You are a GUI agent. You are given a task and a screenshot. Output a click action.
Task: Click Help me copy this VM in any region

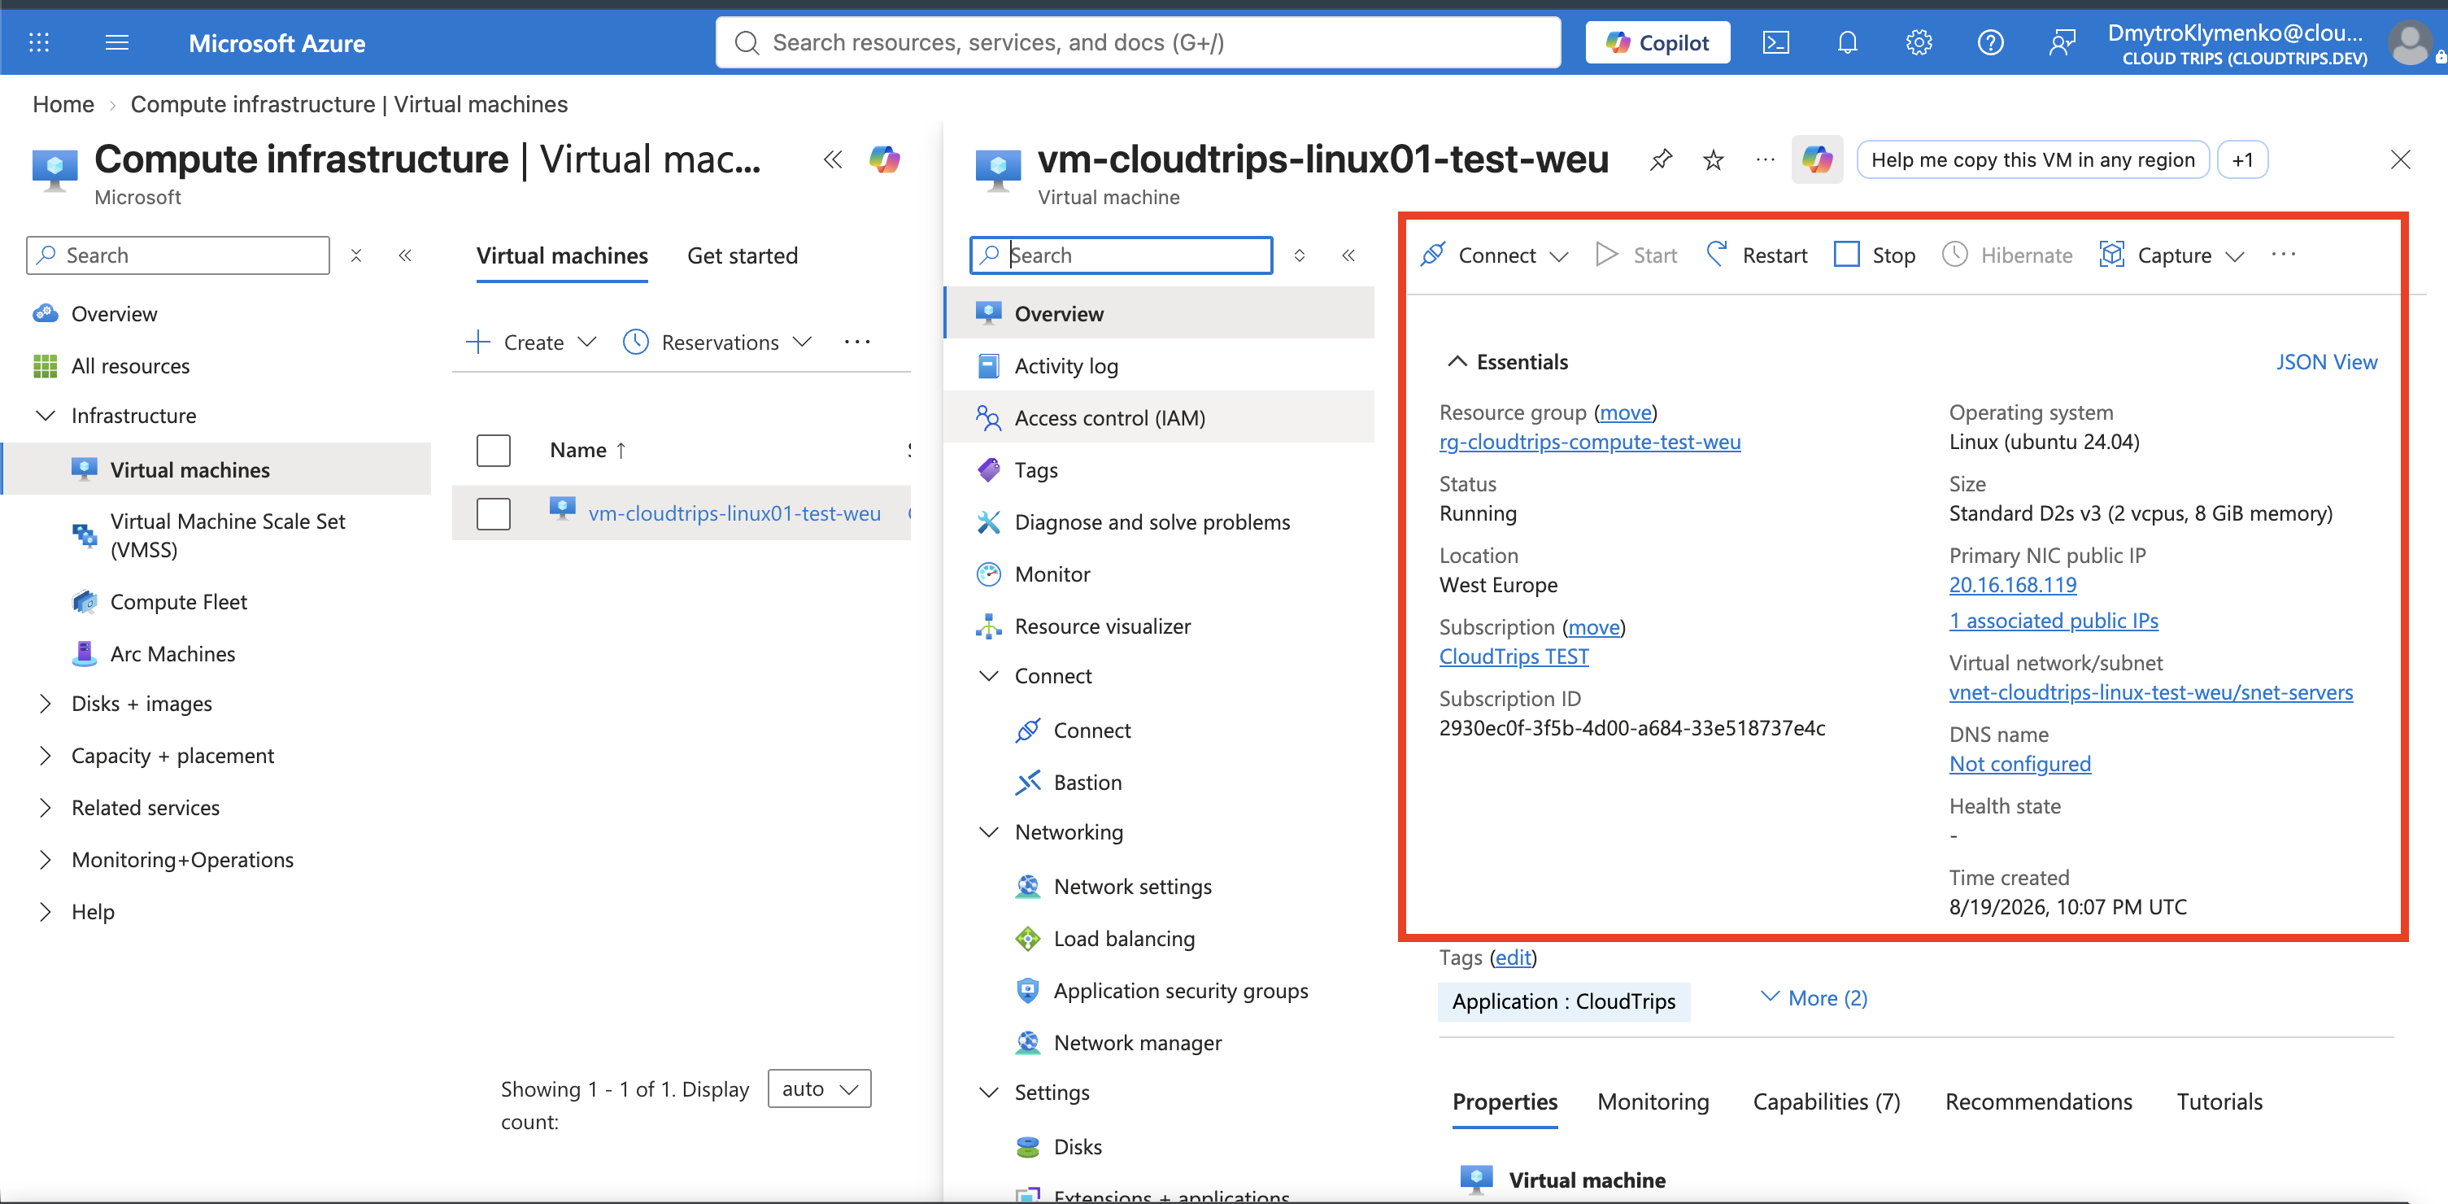coord(2032,159)
